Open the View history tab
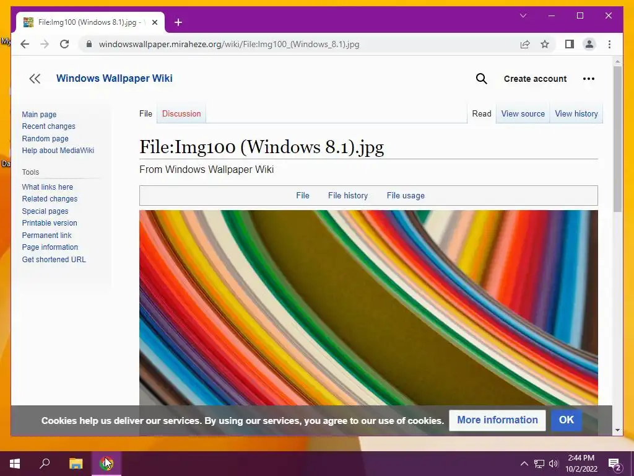The height and width of the screenshot is (476, 634). point(576,114)
